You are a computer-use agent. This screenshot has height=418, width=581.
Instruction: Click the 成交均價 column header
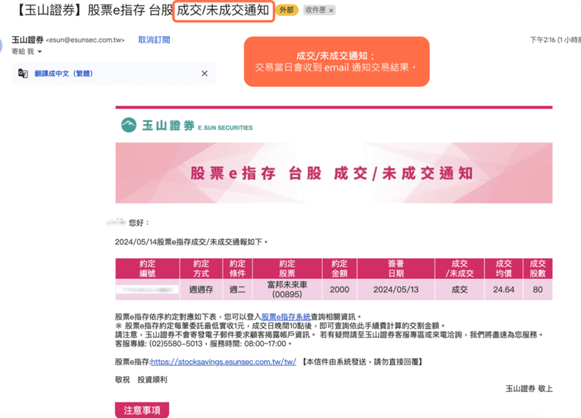pos(504,268)
